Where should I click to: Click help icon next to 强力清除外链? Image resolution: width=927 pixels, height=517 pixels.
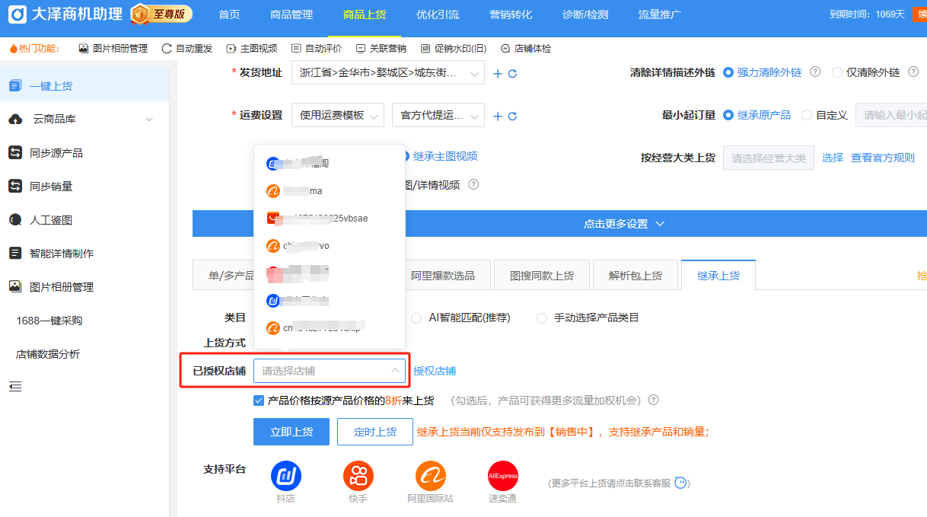(815, 72)
